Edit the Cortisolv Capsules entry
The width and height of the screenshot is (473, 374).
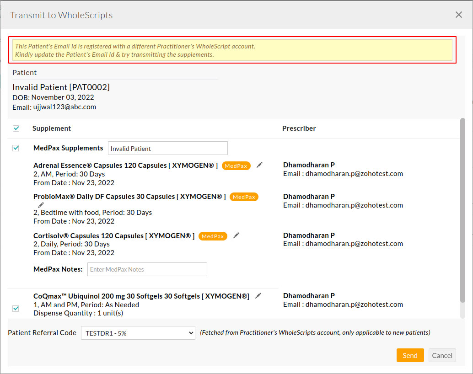236,235
